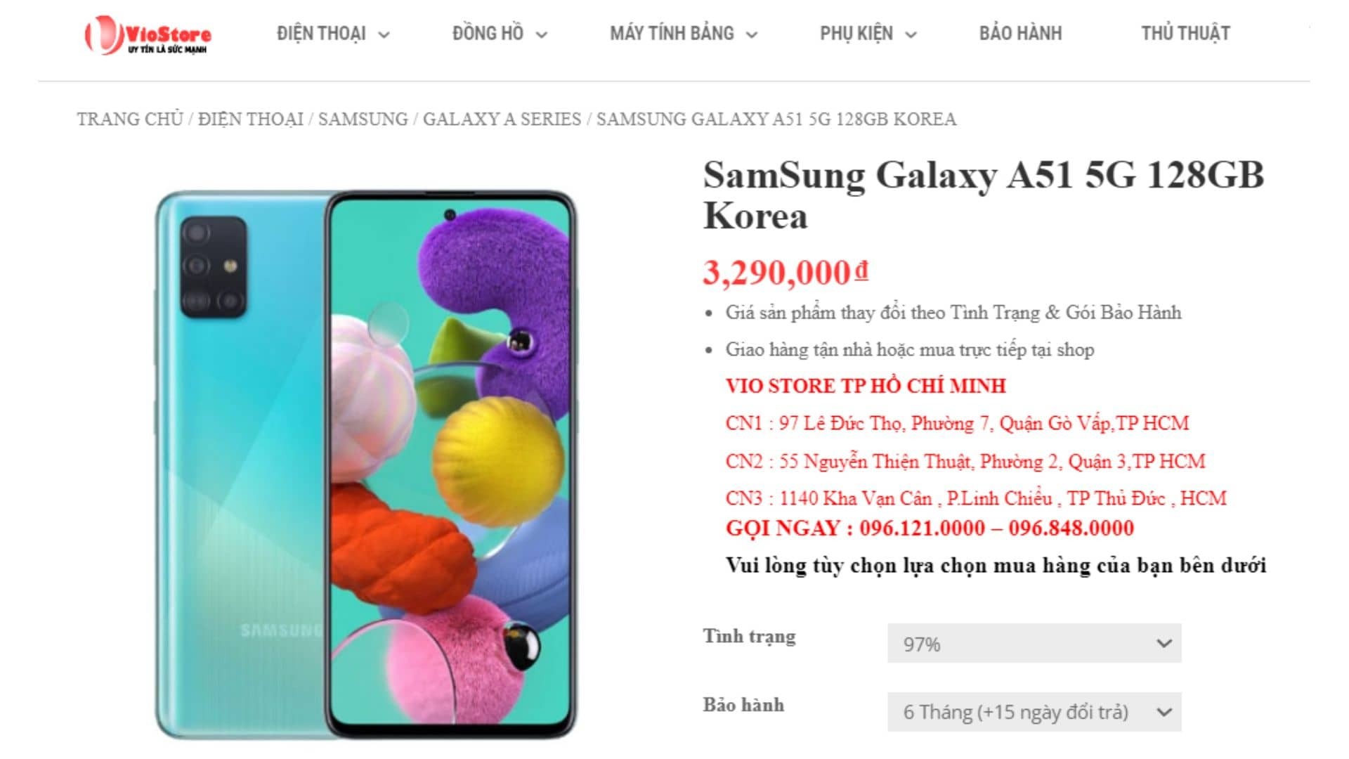This screenshot has height=759, width=1349.
Task: Expand the PHỤ KIỆN menu chevron
Action: coord(911,34)
